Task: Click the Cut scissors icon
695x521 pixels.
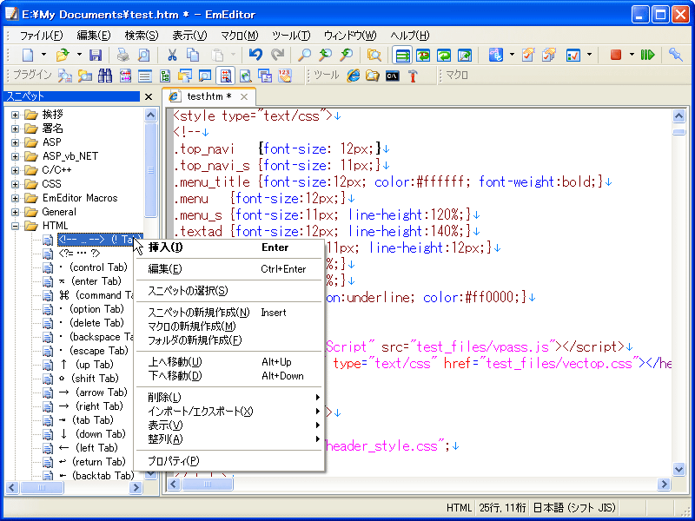Action: [172, 55]
